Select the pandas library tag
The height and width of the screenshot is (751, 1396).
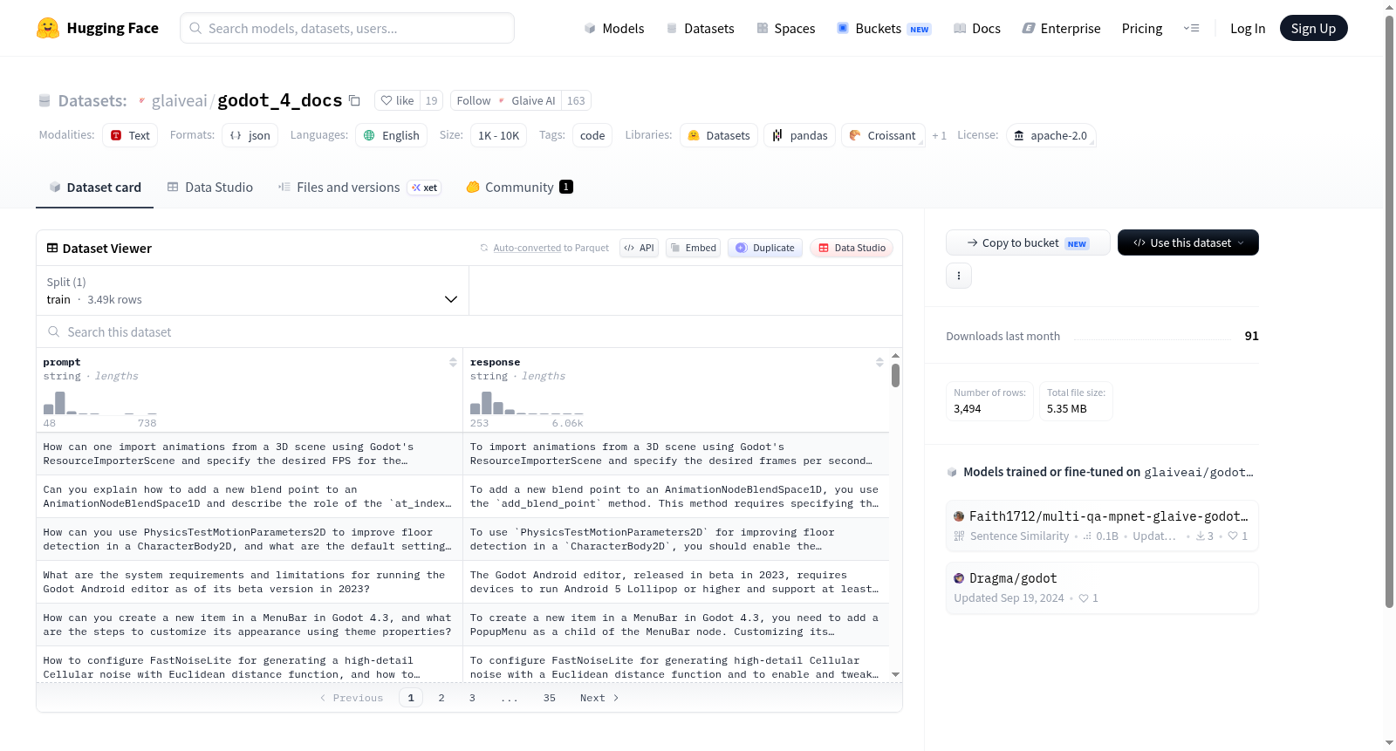800,135
